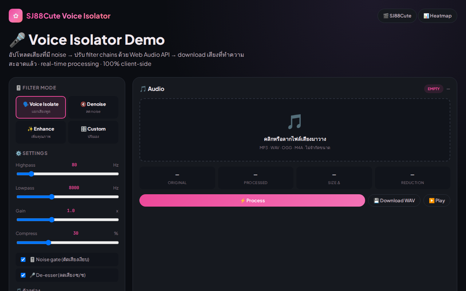Viewport: 466px width, 291px height.
Task: Click the Play button
Action: coord(437,200)
